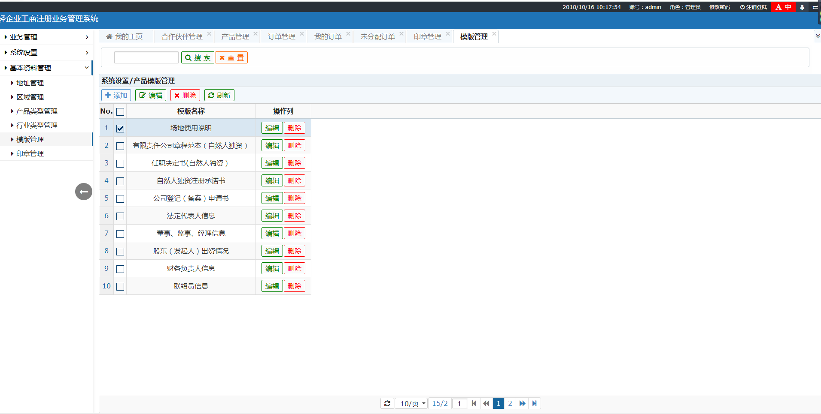
Task: Close the 印章管理 tab
Action: (x=448, y=34)
